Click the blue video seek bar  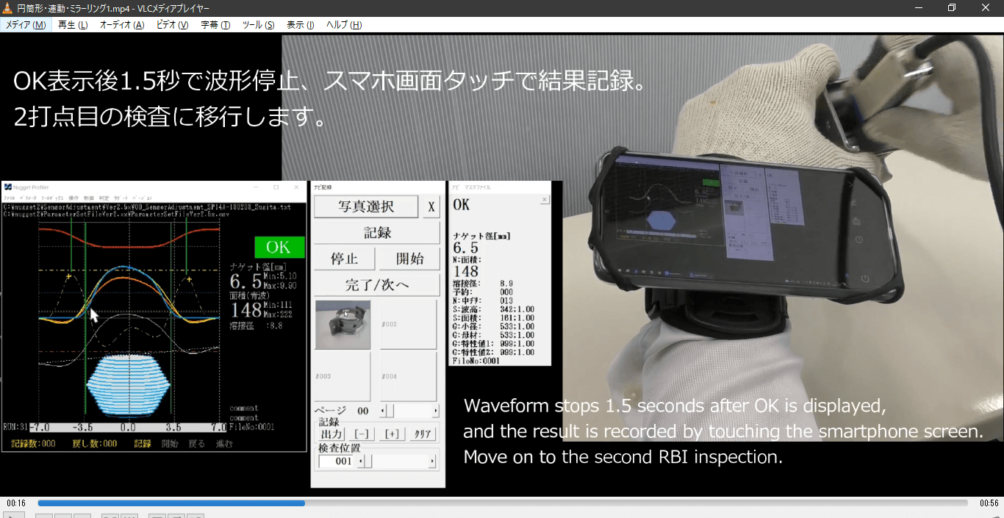(503, 503)
